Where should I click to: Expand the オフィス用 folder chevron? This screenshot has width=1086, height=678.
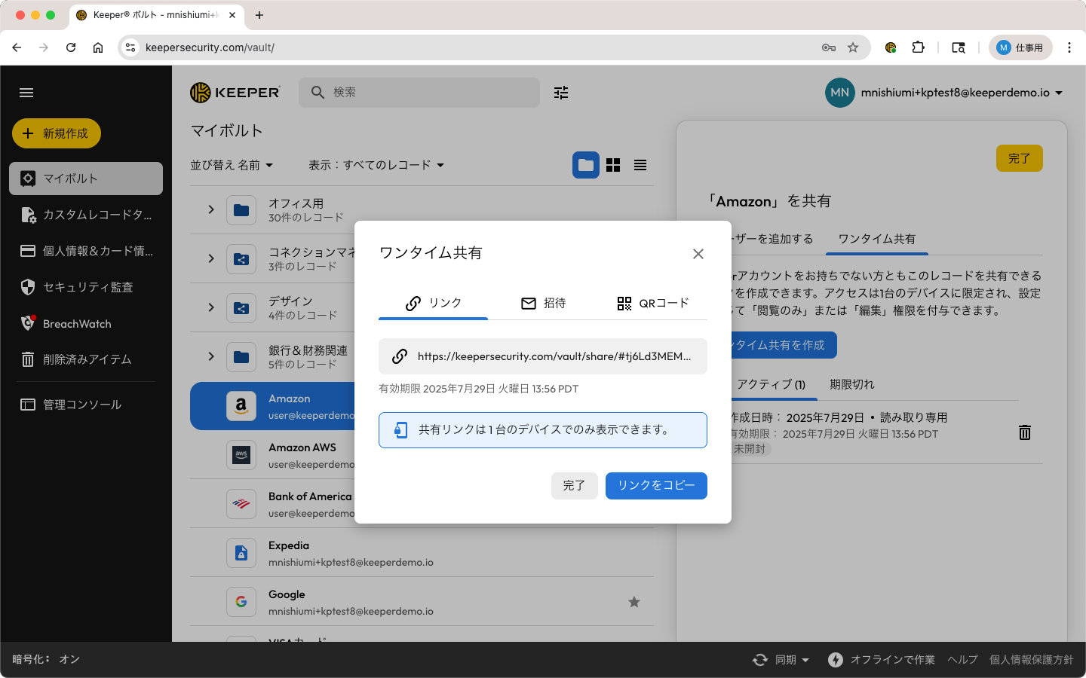coord(211,209)
